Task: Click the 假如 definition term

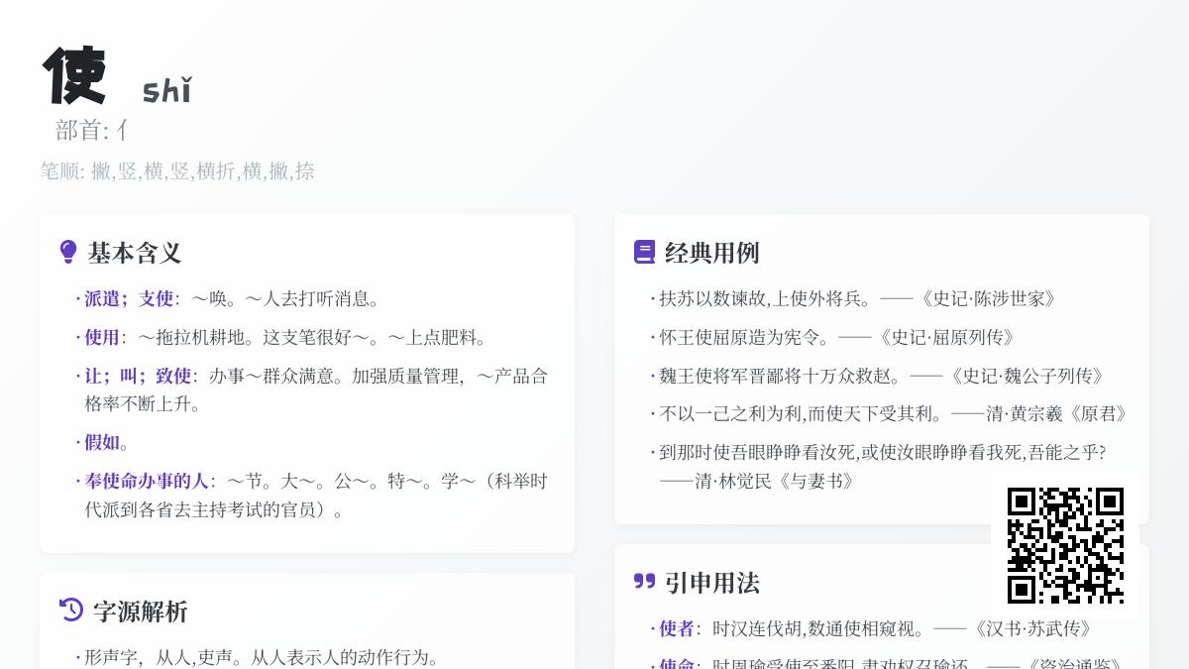Action: (102, 442)
